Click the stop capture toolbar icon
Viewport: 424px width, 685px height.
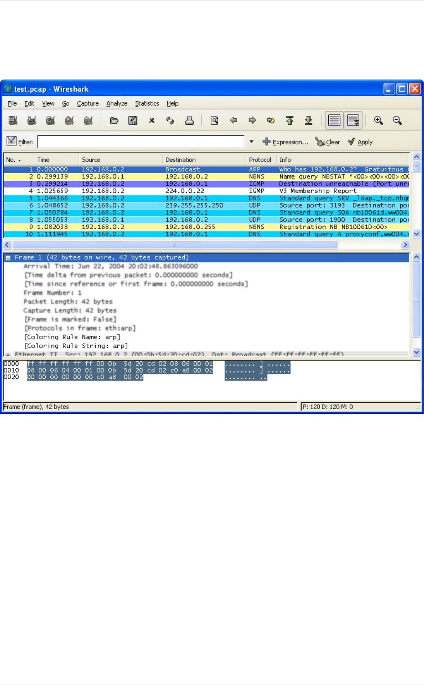69,120
